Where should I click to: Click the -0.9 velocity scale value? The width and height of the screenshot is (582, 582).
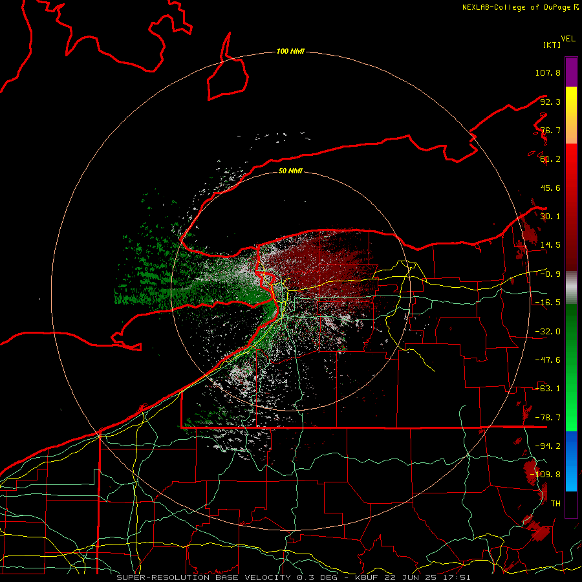point(550,274)
